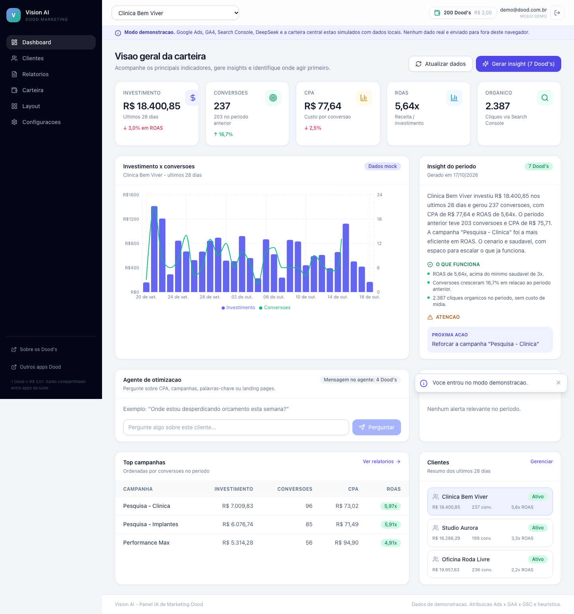The height and width of the screenshot is (614, 574).
Task: Click the Gerenciar clients link
Action: [541, 462]
